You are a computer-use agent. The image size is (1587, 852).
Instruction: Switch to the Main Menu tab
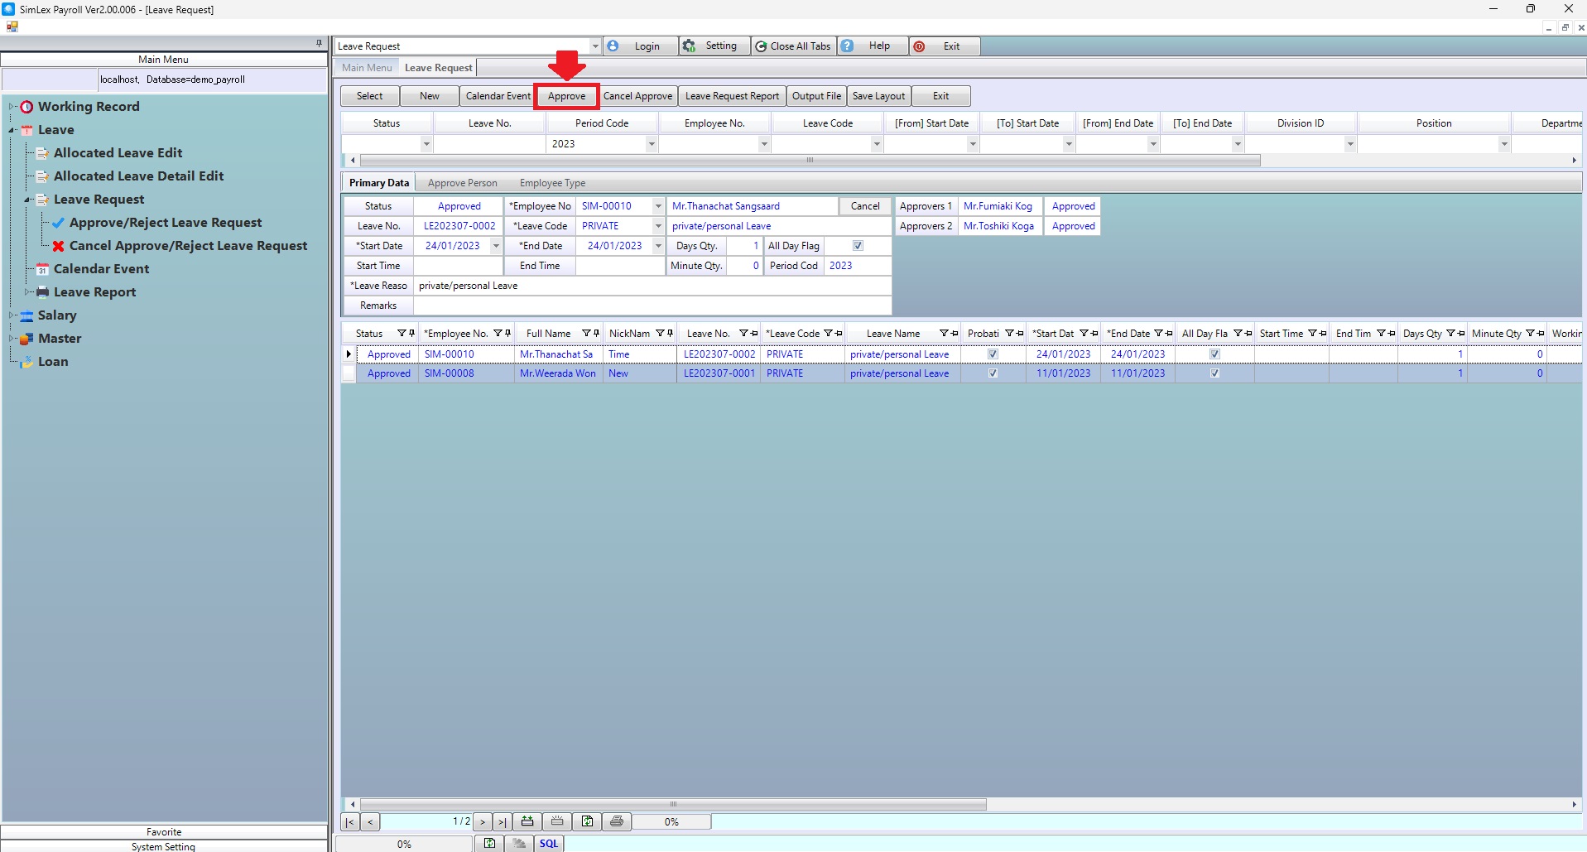[x=367, y=68]
